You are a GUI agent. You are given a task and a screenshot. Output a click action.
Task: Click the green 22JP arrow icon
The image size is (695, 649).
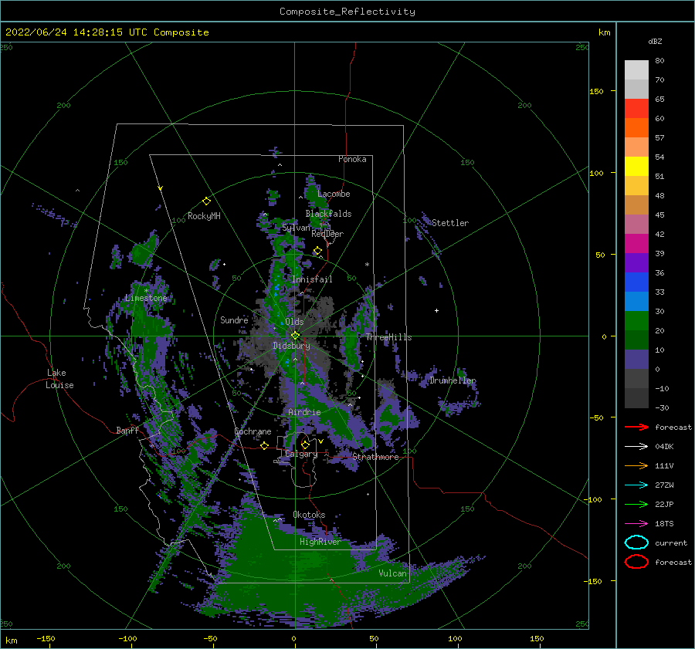[x=636, y=504]
